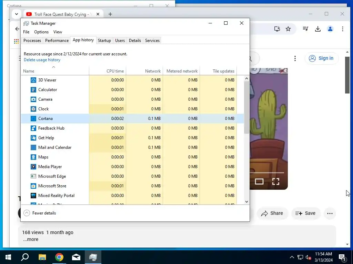Click the Feedback Hub app icon
This screenshot has height=264, width=353.
33,128
